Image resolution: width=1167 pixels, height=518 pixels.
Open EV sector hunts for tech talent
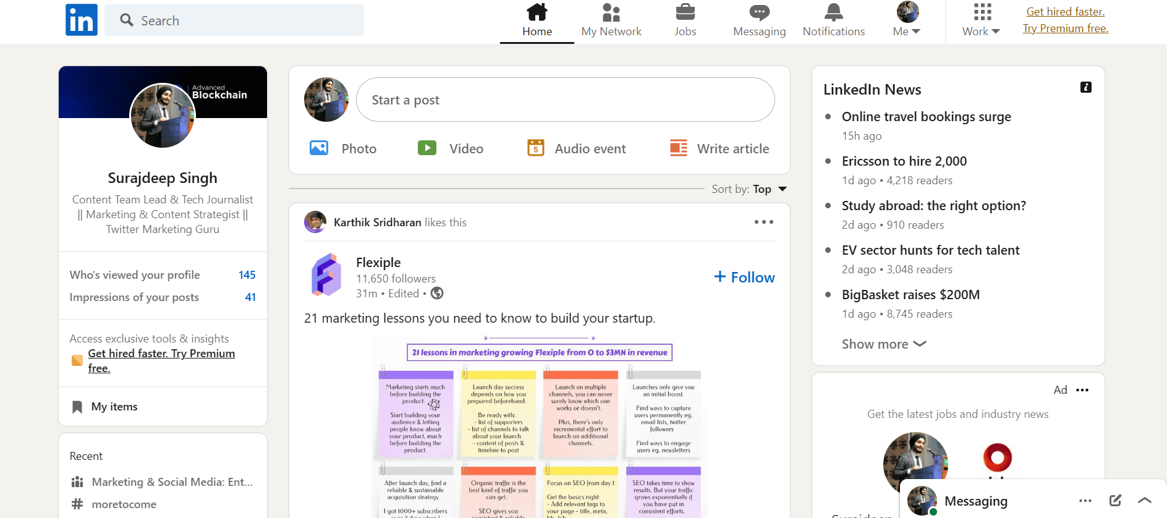click(931, 250)
